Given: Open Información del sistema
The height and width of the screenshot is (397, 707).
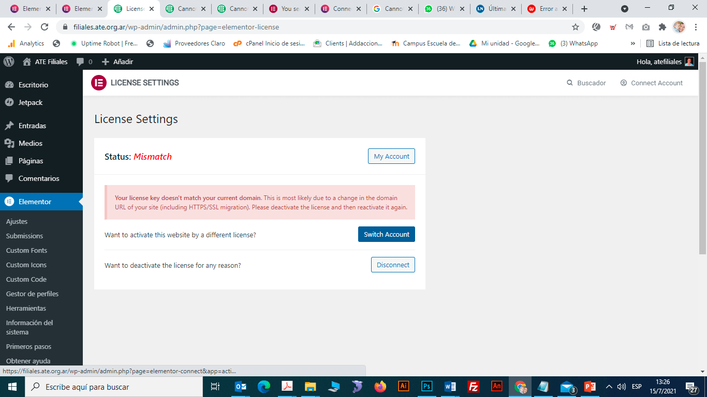Looking at the screenshot, I should (30, 327).
